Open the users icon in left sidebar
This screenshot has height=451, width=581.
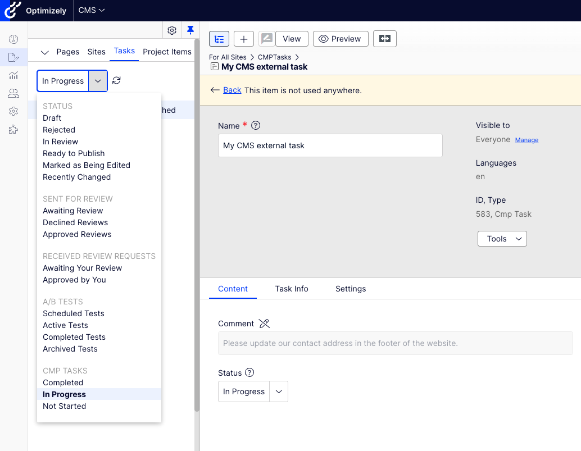click(x=13, y=93)
